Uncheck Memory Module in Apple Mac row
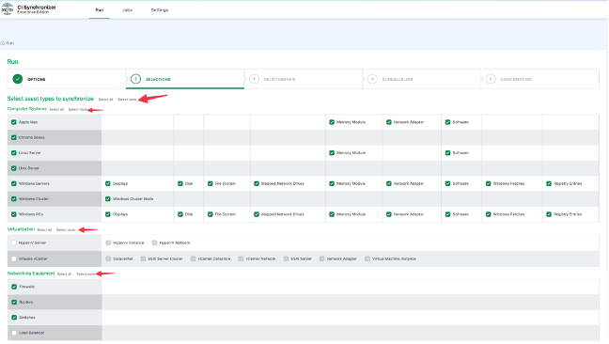The height and width of the screenshot is (344, 609). (332, 122)
